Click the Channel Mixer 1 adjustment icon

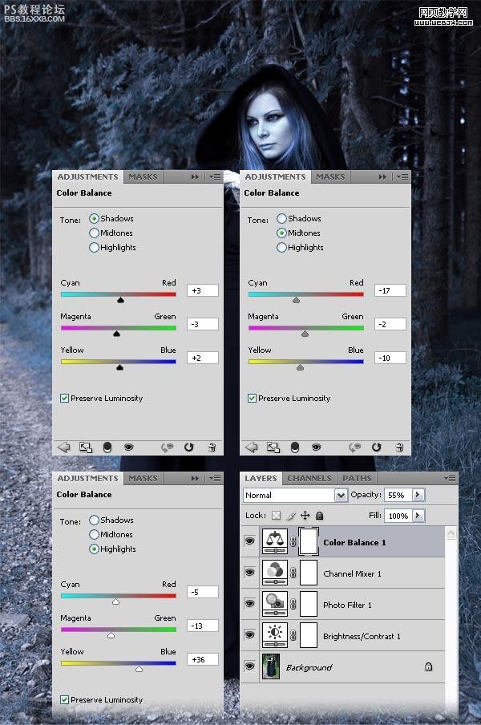[x=275, y=573]
